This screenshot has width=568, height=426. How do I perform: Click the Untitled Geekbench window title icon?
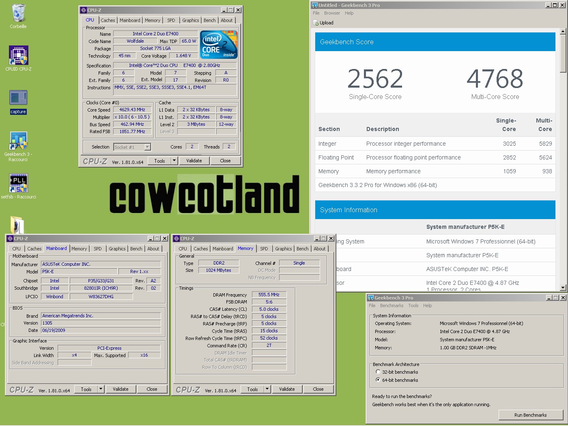click(x=314, y=5)
